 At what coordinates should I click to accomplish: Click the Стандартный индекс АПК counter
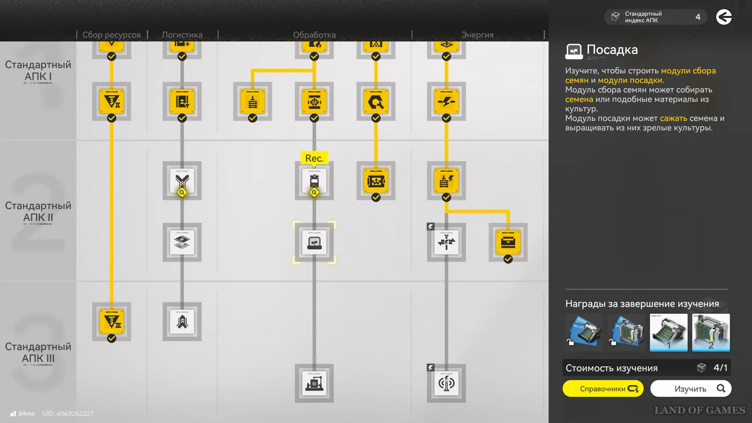[x=655, y=17]
